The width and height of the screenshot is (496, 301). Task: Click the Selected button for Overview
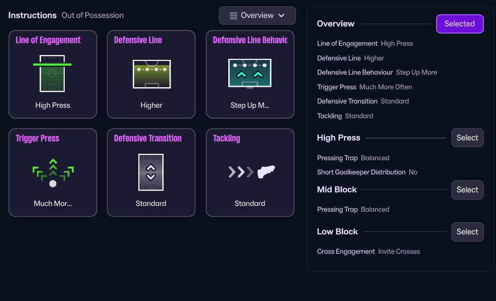459,24
